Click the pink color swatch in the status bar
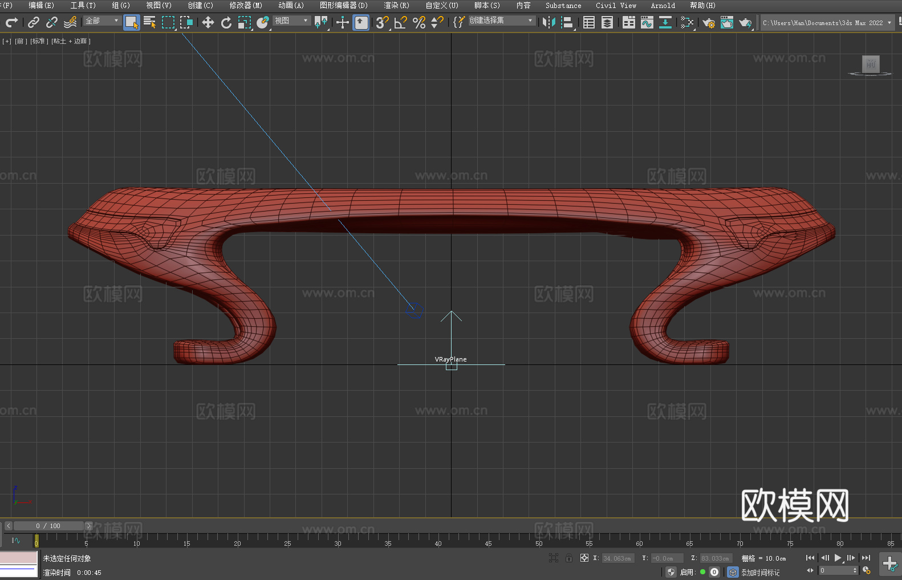Viewport: 902px width, 580px height. tap(19, 557)
